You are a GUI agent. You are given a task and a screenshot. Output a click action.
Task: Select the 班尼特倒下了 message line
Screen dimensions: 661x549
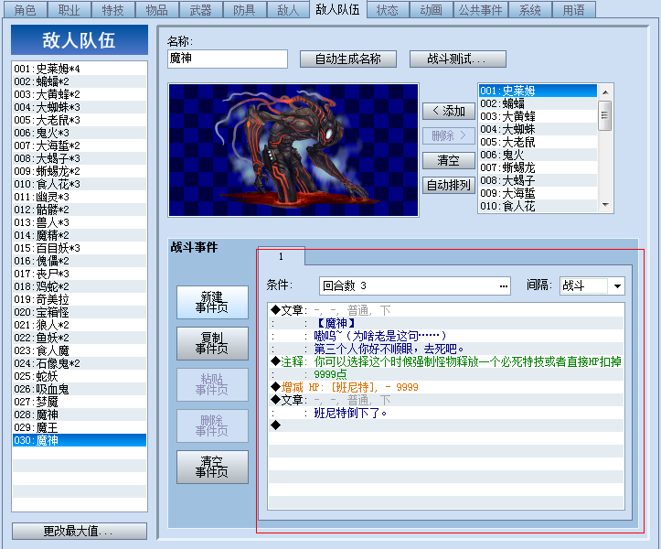pyautogui.click(x=446, y=413)
